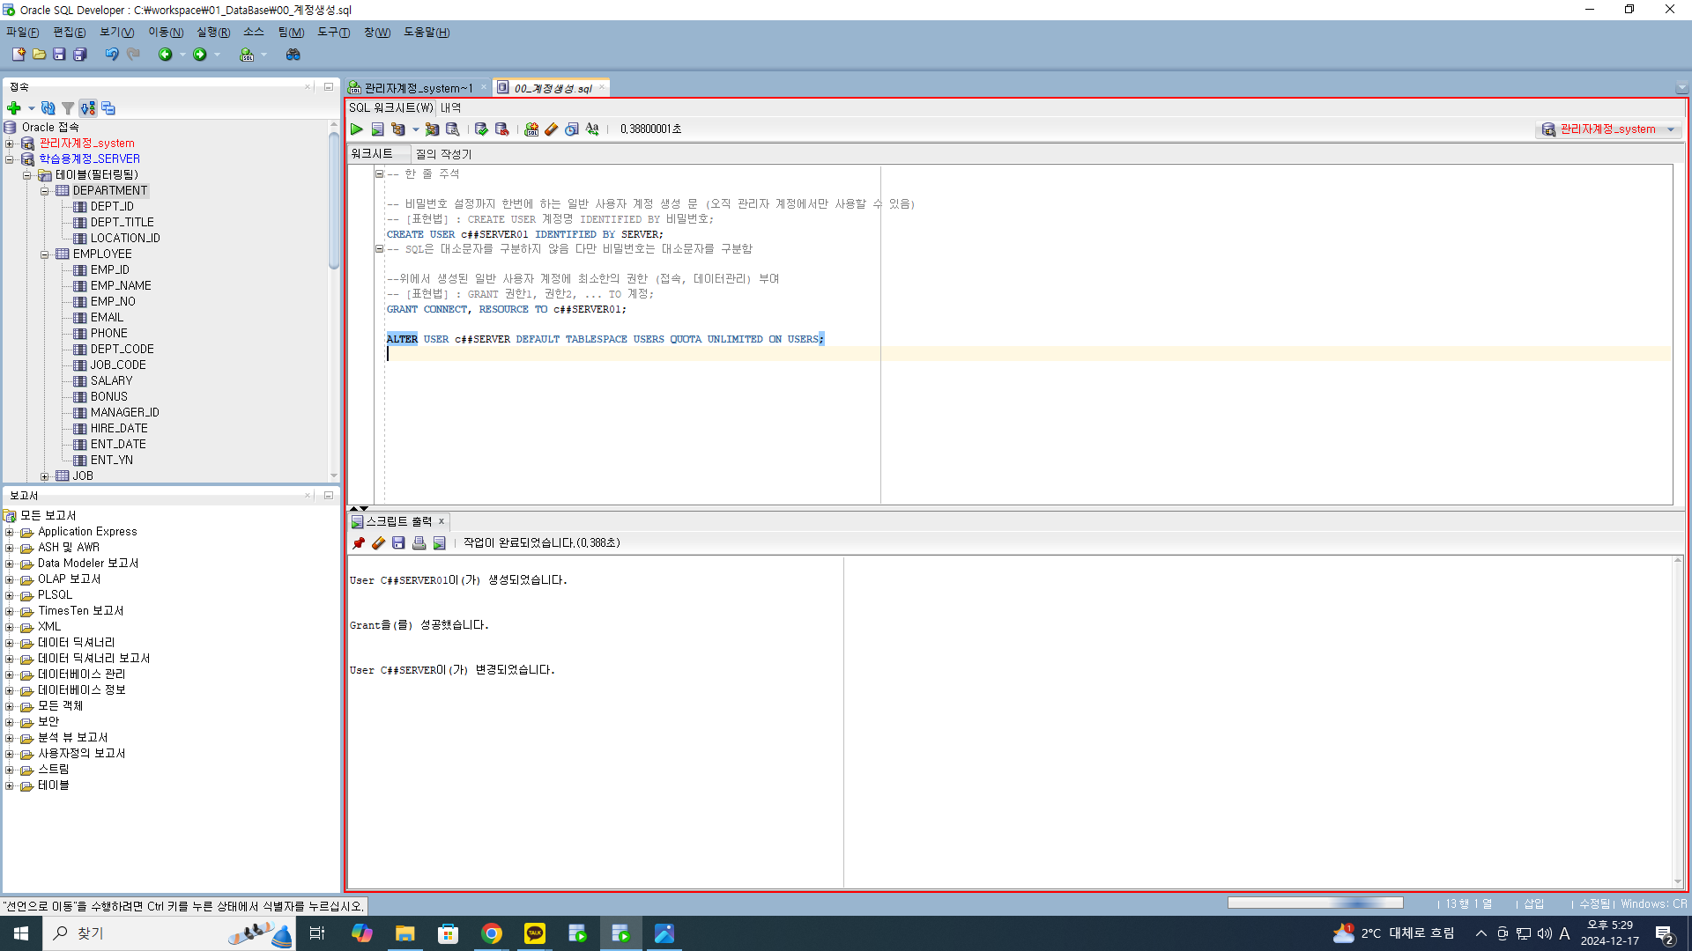Toggle the filter funnel icon in connections panel
The width and height of the screenshot is (1692, 951).
(x=68, y=108)
